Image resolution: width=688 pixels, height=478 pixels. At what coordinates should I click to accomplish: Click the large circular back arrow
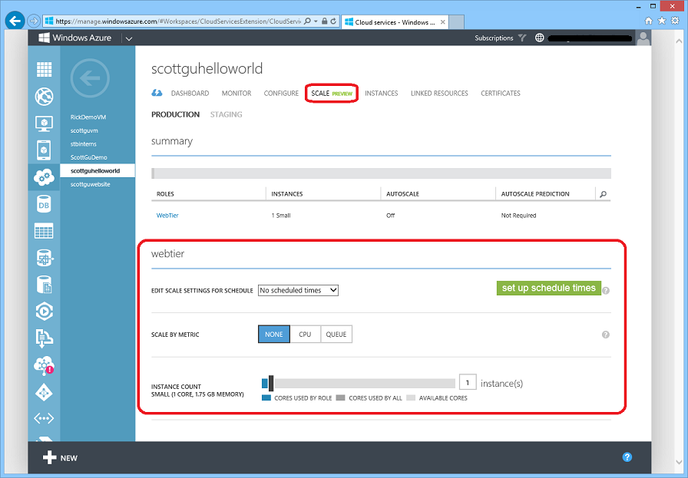point(90,78)
